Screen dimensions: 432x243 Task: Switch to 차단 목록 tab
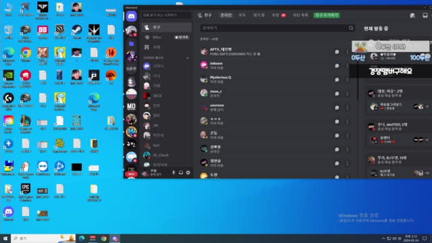click(x=300, y=15)
